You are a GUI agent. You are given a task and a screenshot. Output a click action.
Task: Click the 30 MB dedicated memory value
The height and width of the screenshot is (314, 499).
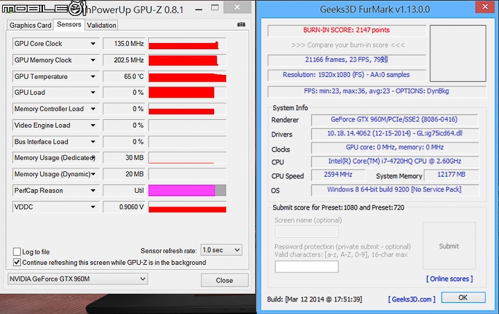coord(124,158)
